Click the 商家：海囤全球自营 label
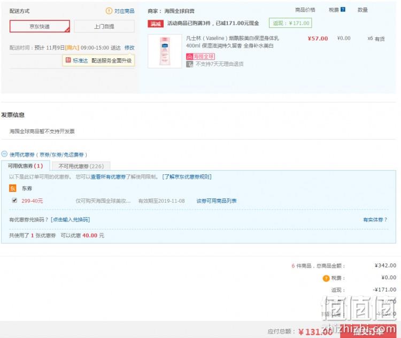Image resolution: width=401 pixels, height=338 pixels. (171, 11)
